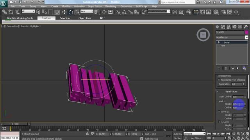This screenshot has width=250, height=140.
Task: Expand the ribbon options arrow after Object Paint
Action: 104,18
